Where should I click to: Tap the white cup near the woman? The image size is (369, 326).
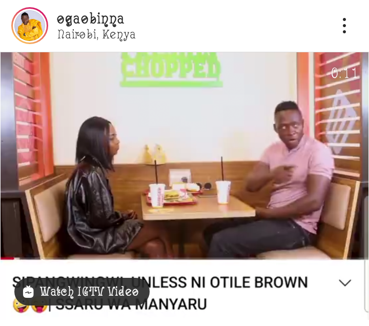click(157, 195)
